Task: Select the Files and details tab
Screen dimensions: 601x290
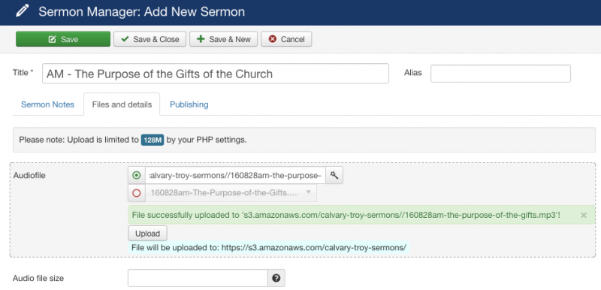Action: click(x=122, y=104)
